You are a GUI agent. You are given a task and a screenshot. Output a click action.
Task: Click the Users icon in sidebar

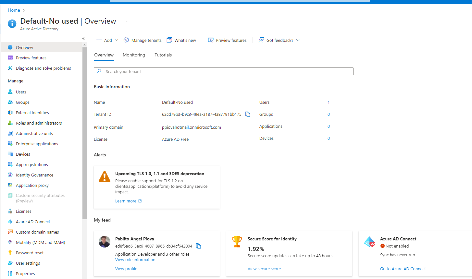coord(10,92)
